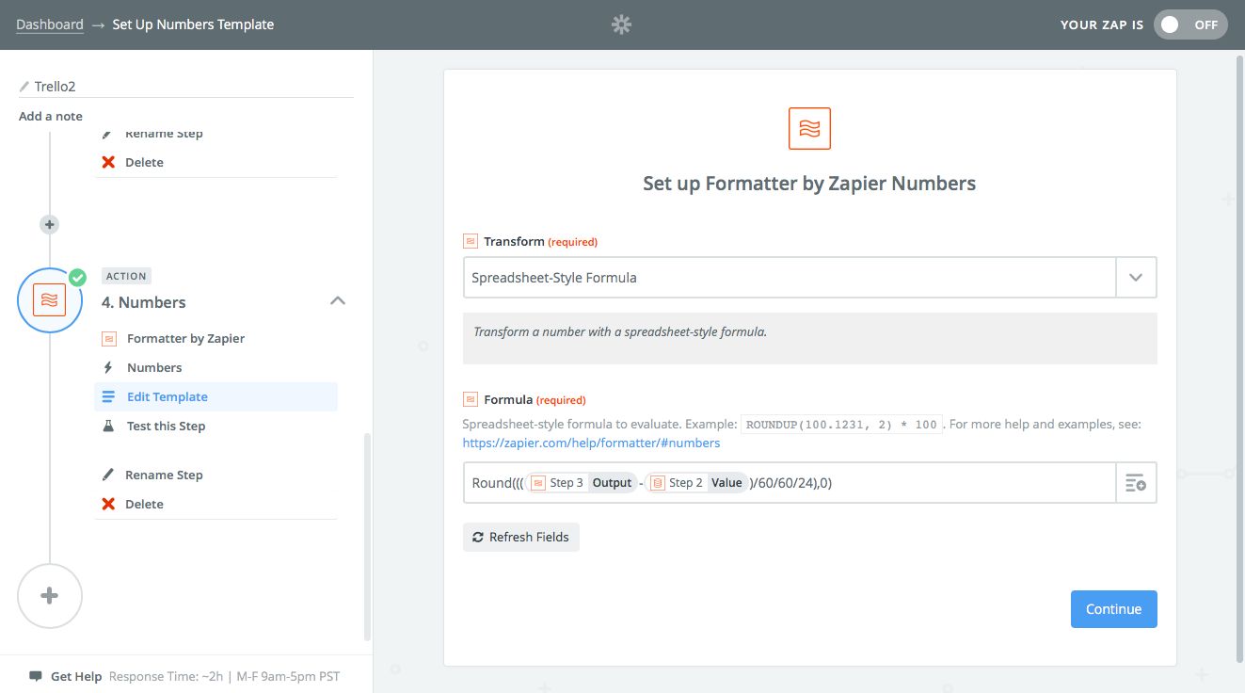The height and width of the screenshot is (693, 1245).
Task: Click the left sidebar scrollbar
Action: pos(367,537)
